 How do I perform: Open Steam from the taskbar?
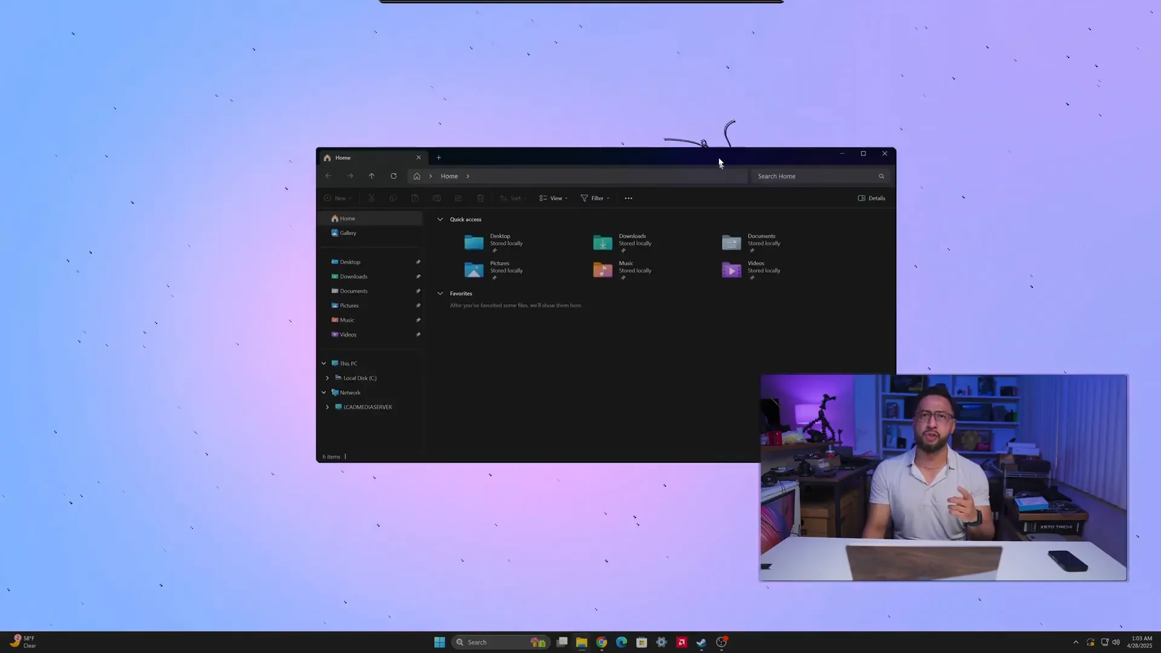pyautogui.click(x=701, y=642)
